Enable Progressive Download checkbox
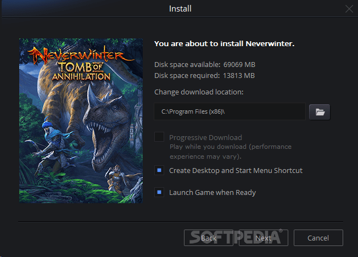The height and width of the screenshot is (257, 358). 159,137
